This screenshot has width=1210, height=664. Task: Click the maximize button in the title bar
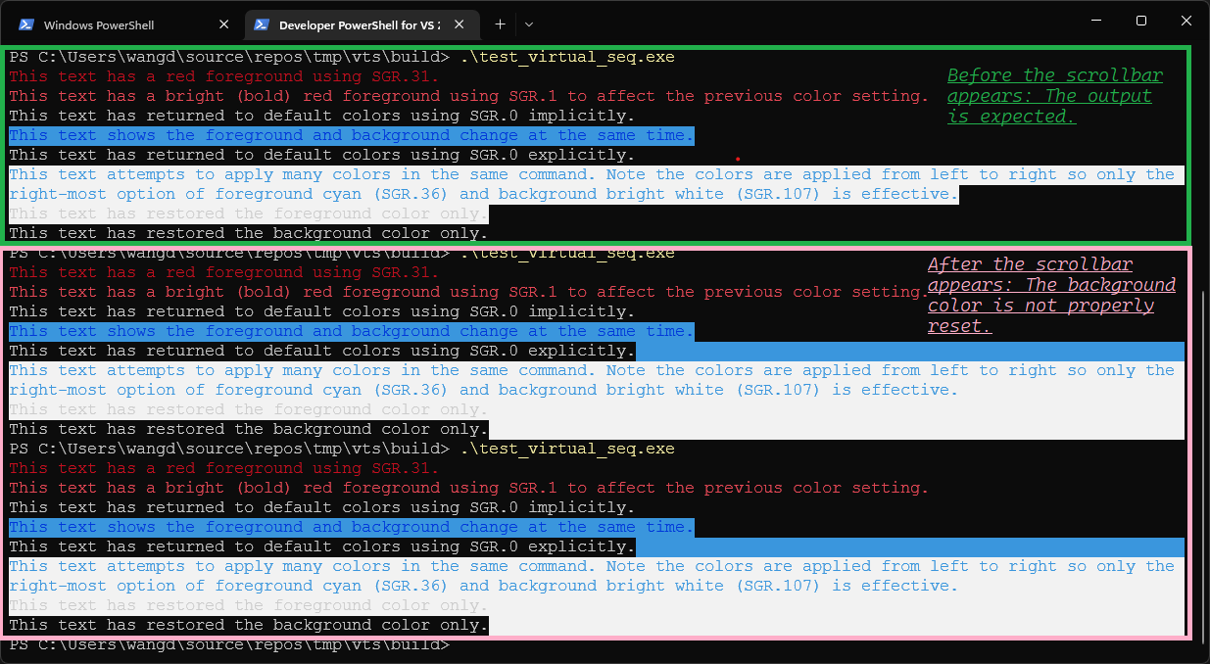(x=1140, y=21)
